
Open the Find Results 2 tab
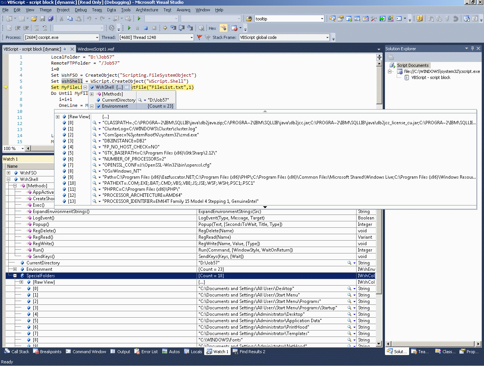tap(249, 352)
